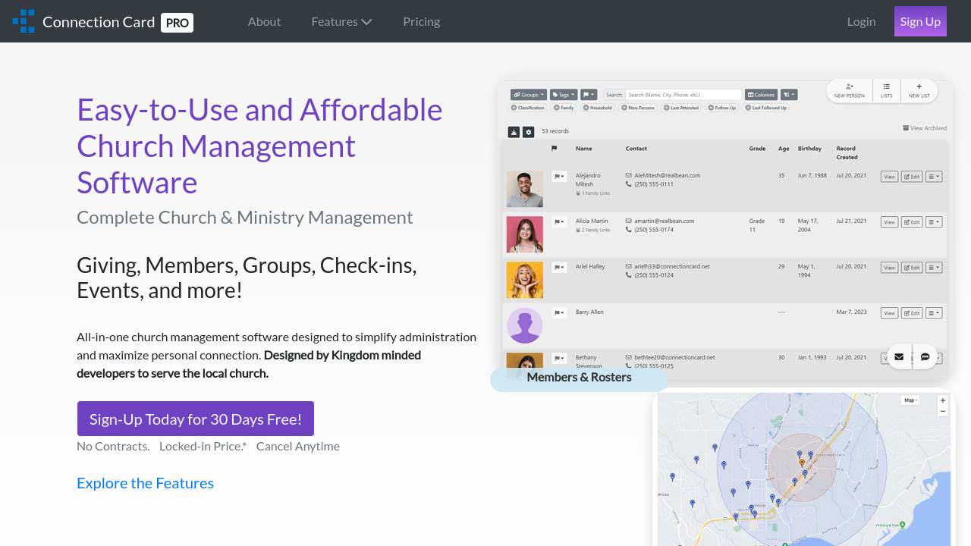
Task: Open Ariel Halley's flag dropdown
Action: (x=559, y=267)
